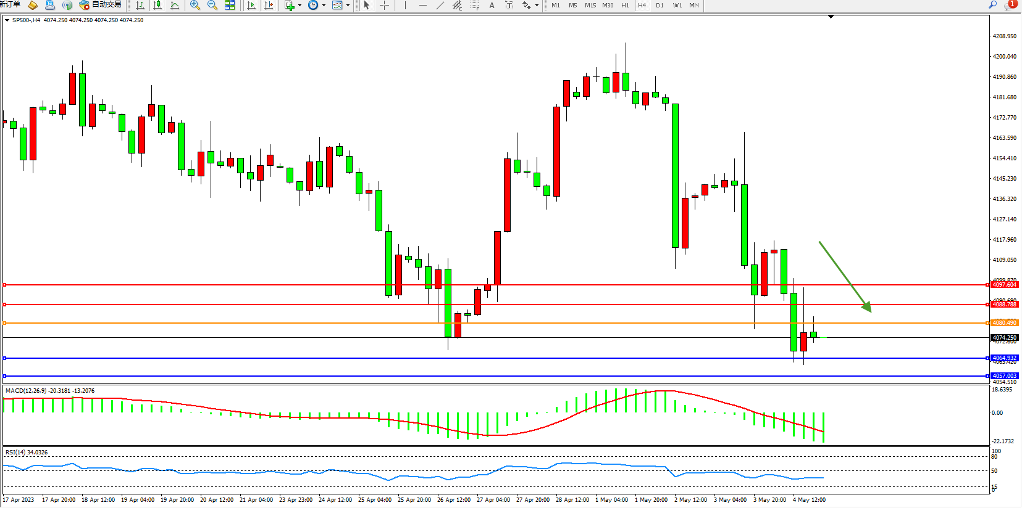Toggle the chart auto scroll button
The image size is (1022, 508).
click(251, 6)
